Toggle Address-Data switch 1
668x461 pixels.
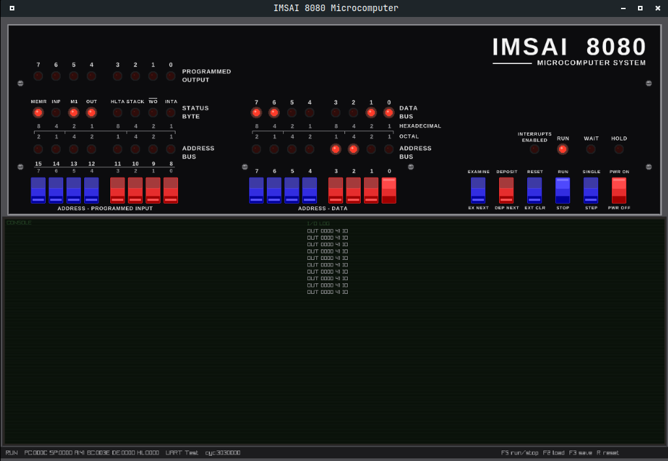tap(371, 191)
